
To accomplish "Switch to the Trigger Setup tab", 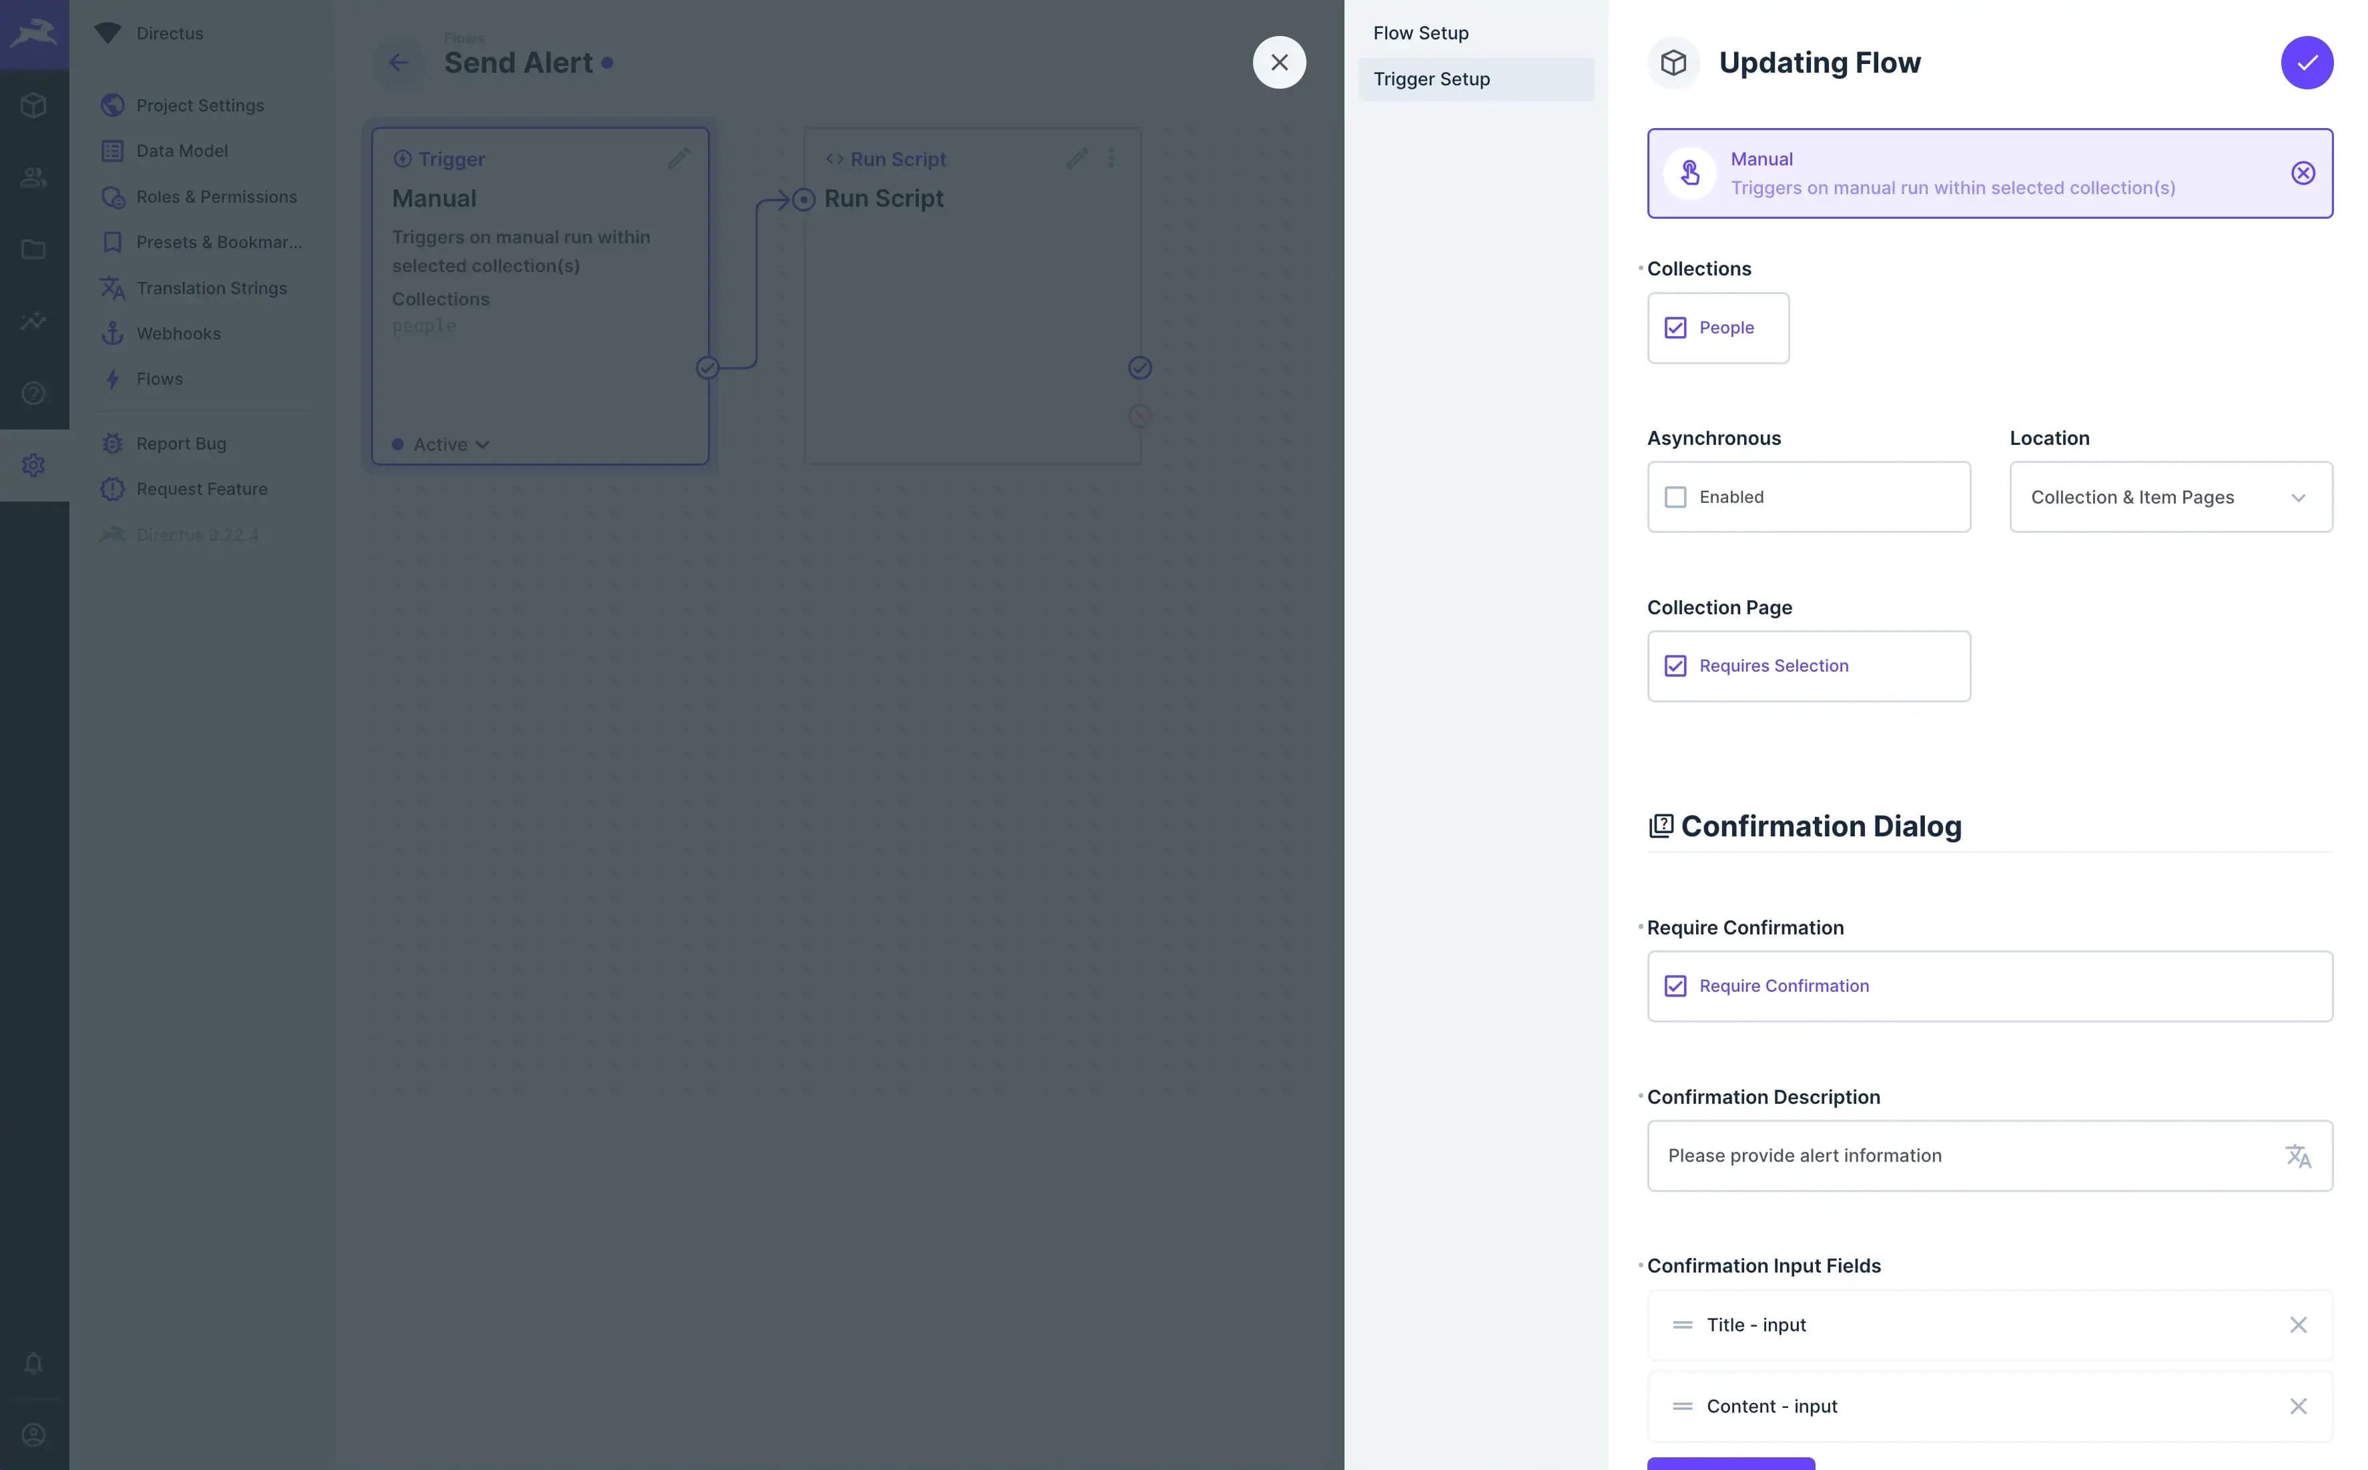I will pos(1475,79).
